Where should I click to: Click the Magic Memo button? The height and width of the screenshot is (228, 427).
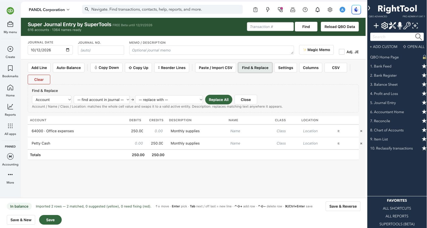[x=316, y=50]
